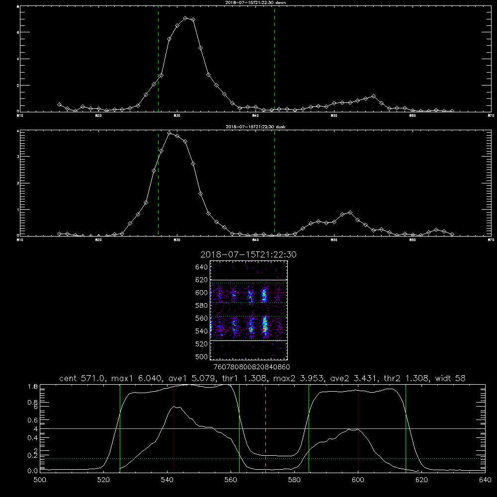Click the 520 x-axis label on the bottom plot
Viewport: 497px width, 497px height.
pos(103,480)
